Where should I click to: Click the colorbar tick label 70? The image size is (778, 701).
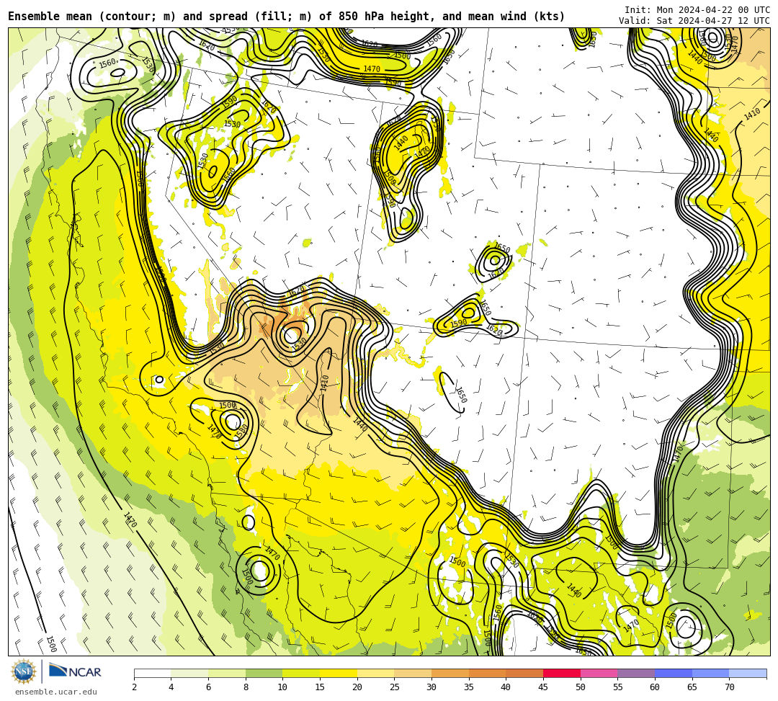tap(729, 687)
